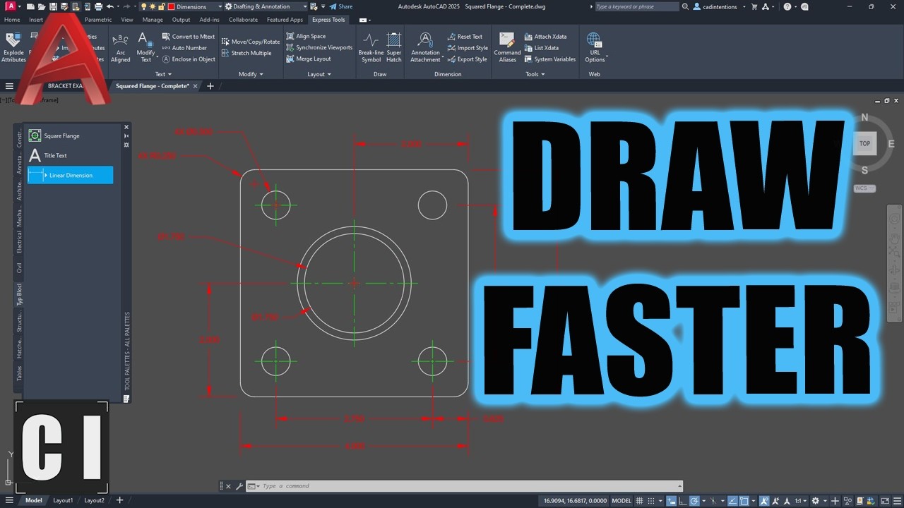This screenshot has height=508, width=904.
Task: Click the Modify Text button
Action: (145, 47)
